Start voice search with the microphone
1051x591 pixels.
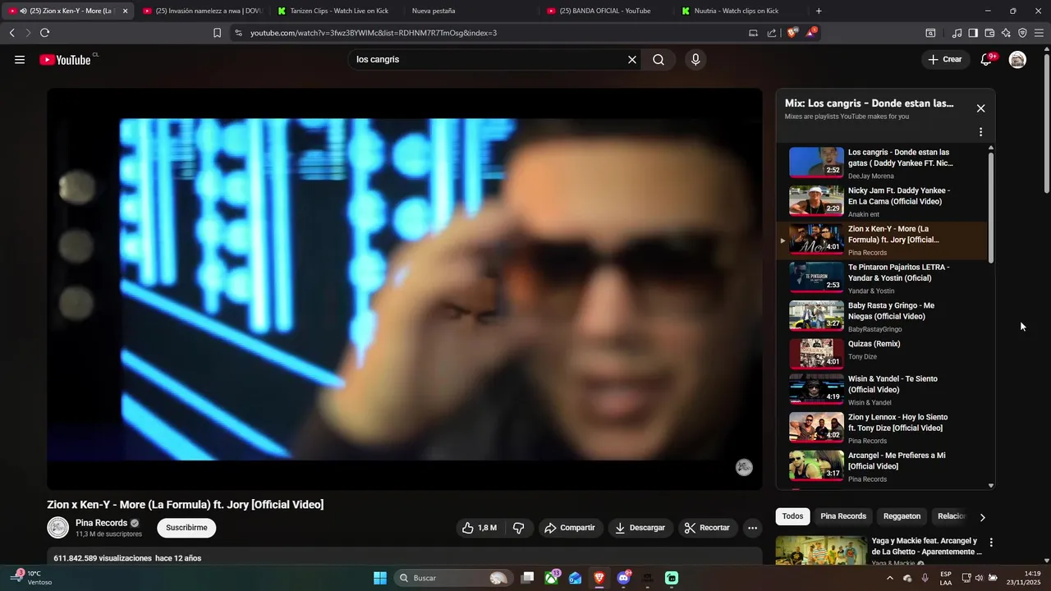[x=695, y=59]
